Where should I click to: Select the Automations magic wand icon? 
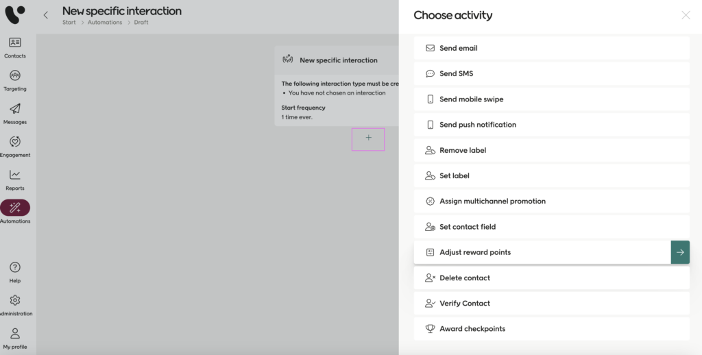point(15,208)
